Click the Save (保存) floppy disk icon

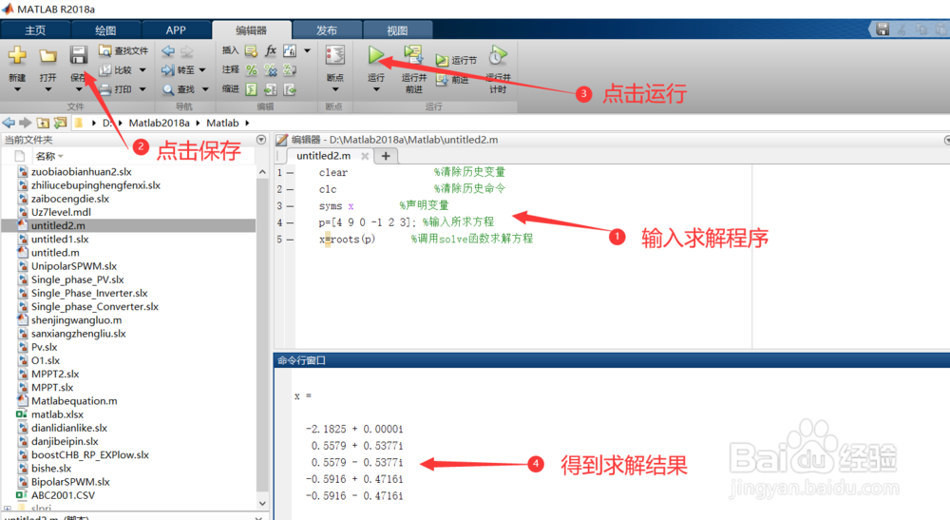(x=78, y=55)
